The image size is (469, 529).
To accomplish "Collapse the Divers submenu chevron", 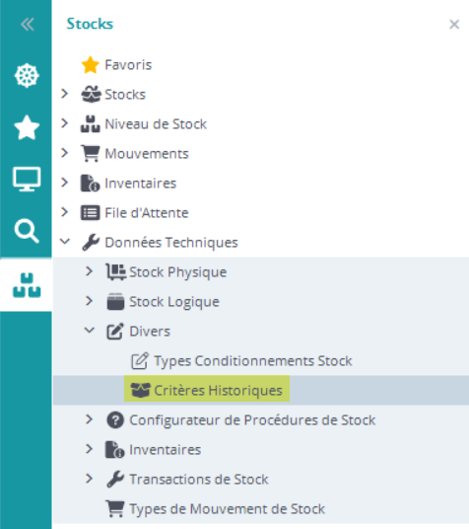I will [90, 330].
